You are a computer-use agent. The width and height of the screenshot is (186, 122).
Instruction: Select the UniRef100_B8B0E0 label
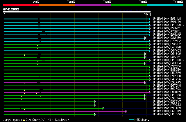pyautogui.click(x=167, y=70)
